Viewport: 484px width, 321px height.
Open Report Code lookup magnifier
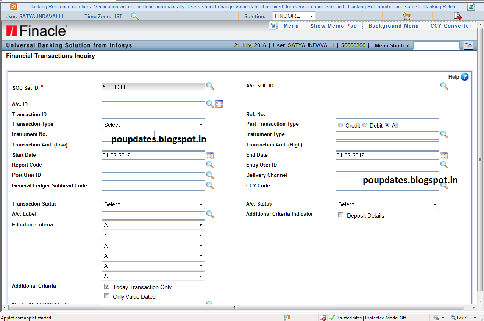(x=210, y=165)
